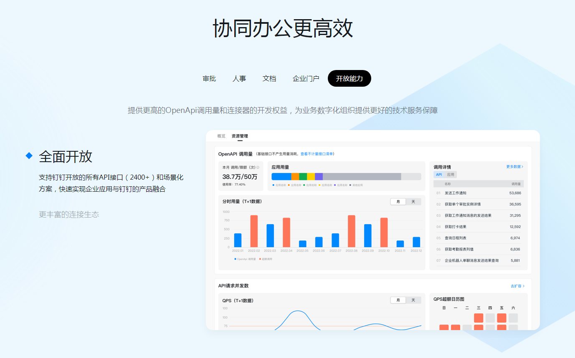Click gray 其他应用 segment of usage bar
Screen dimensions: 575x358
point(362,176)
